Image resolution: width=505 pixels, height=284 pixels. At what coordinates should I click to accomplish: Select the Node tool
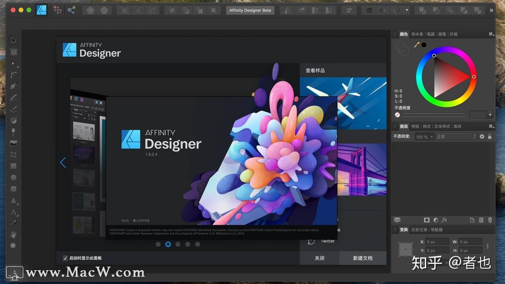pos(14,63)
